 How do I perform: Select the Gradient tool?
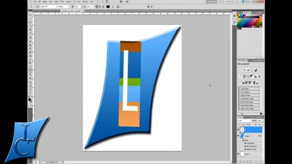[x=31, y=56]
